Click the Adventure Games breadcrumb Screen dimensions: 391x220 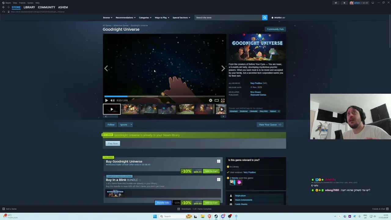[121, 25]
